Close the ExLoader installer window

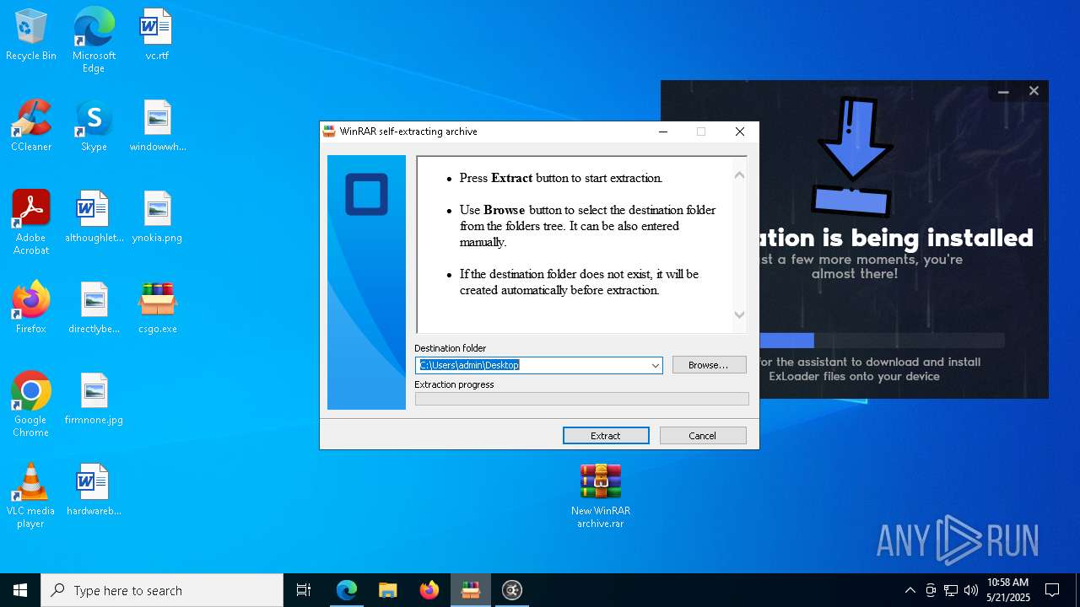[1034, 91]
